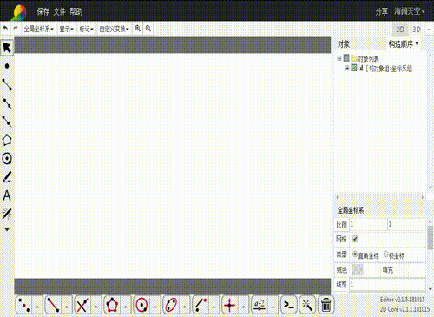Choose the points construction tool in bottom toolbar
This screenshot has width=434, height=317.
[24, 305]
